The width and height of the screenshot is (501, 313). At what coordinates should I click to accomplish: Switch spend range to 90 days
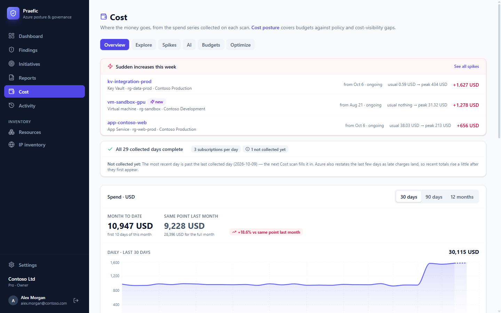pyautogui.click(x=434, y=197)
